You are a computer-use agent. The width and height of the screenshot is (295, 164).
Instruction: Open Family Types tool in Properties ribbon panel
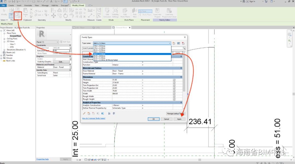coord(18,16)
